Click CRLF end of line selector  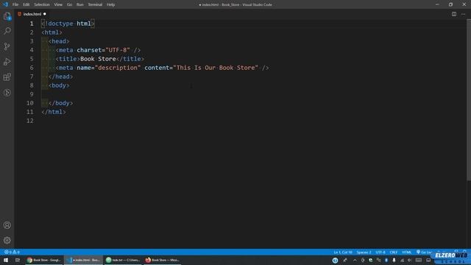coord(394,252)
